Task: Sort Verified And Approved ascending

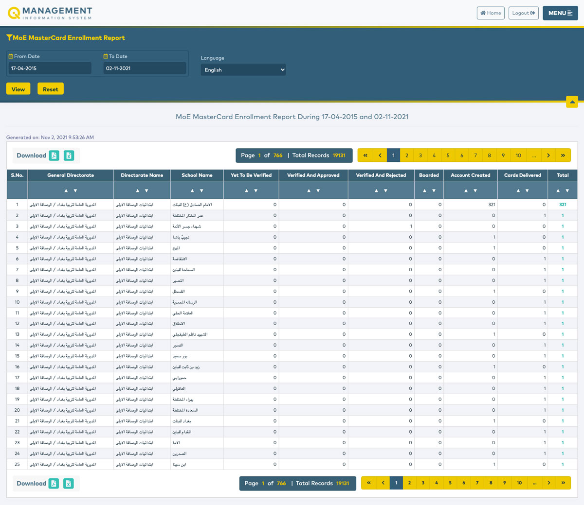Action: 309,191
